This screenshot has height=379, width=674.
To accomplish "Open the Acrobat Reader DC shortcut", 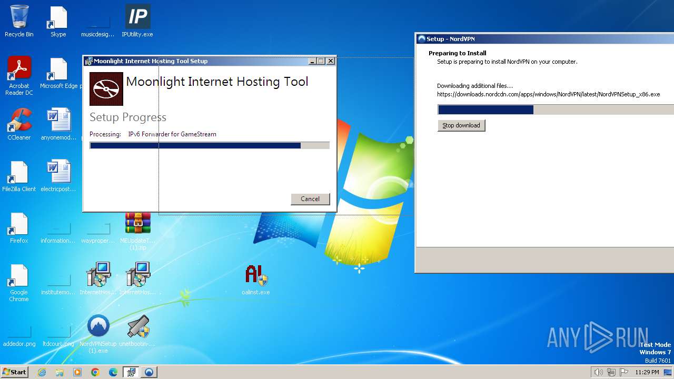I will tap(19, 76).
